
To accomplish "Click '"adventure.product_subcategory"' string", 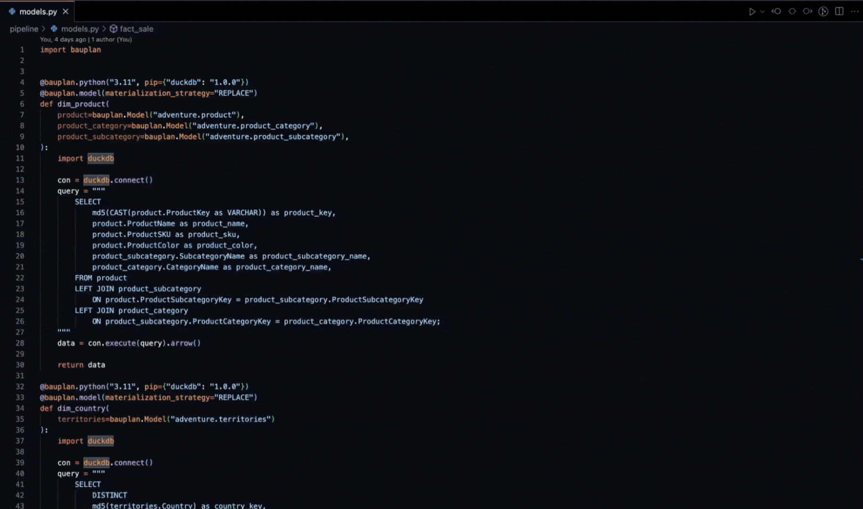I will click(x=273, y=137).
